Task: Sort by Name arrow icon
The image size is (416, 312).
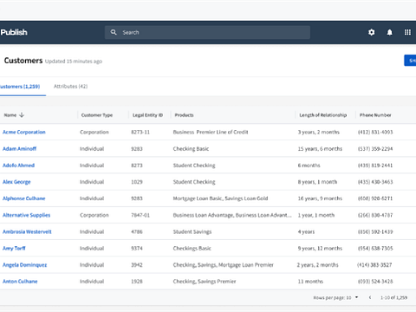Action: [x=22, y=115]
